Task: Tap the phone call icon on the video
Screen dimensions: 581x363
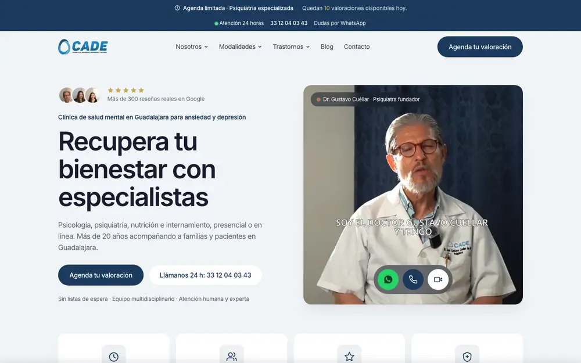Action: tap(413, 279)
